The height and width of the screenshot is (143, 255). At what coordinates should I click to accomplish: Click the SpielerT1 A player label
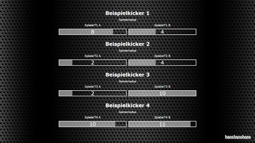(x=92, y=25)
